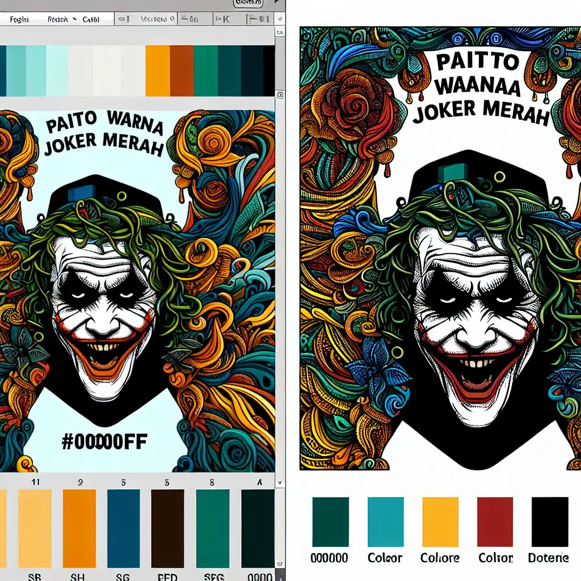
Task: Click the number '11' above the light orange swatch
Action: point(35,482)
